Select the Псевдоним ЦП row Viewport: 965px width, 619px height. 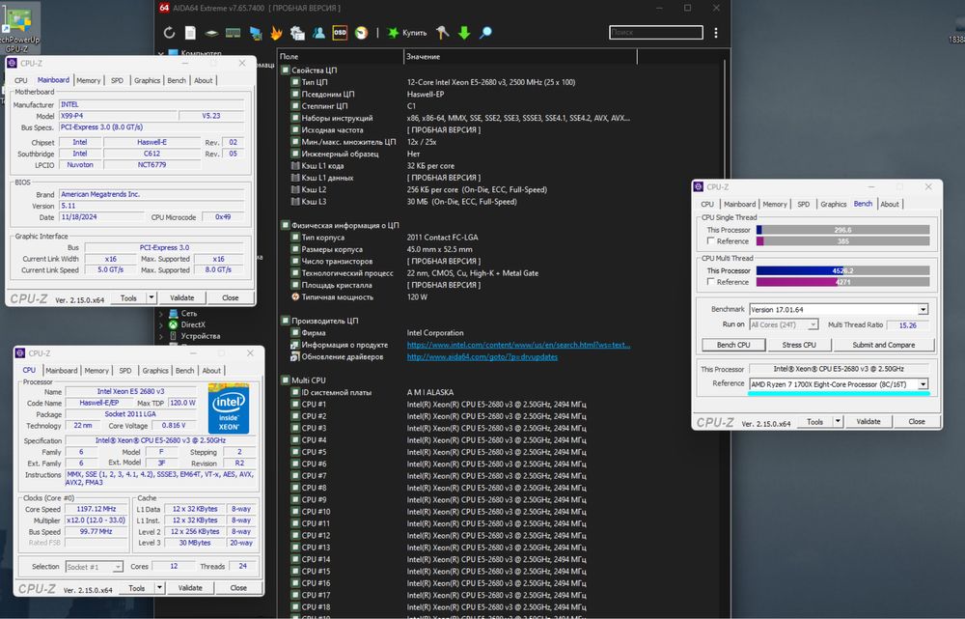[x=458, y=95]
